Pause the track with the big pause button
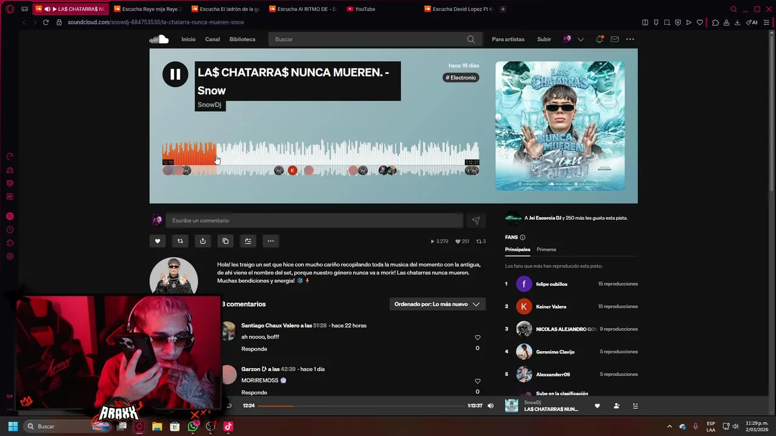The image size is (776, 436). pyautogui.click(x=175, y=74)
